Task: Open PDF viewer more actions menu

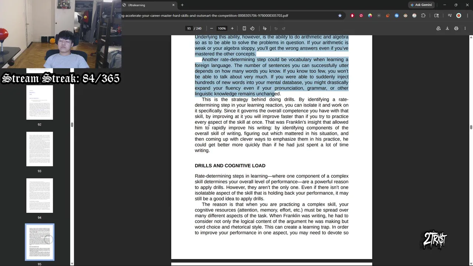Action: pyautogui.click(x=465, y=28)
